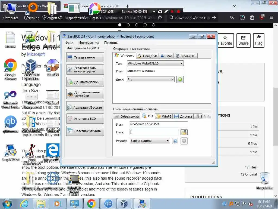
Task: Click the pencil draw icon in recorder bar
Action: coord(166,11)
